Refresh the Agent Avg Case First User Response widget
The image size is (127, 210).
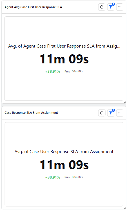point(102,7)
